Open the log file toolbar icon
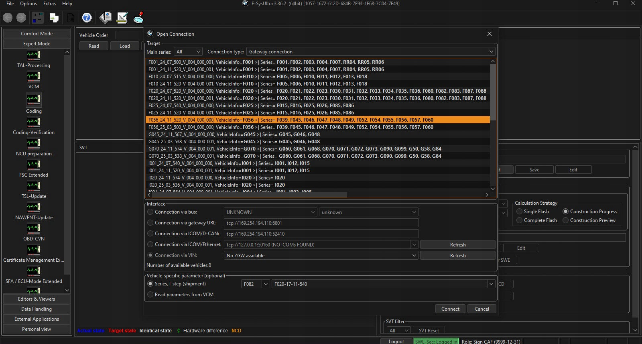Viewport: 642px width, 344px height. (x=71, y=18)
